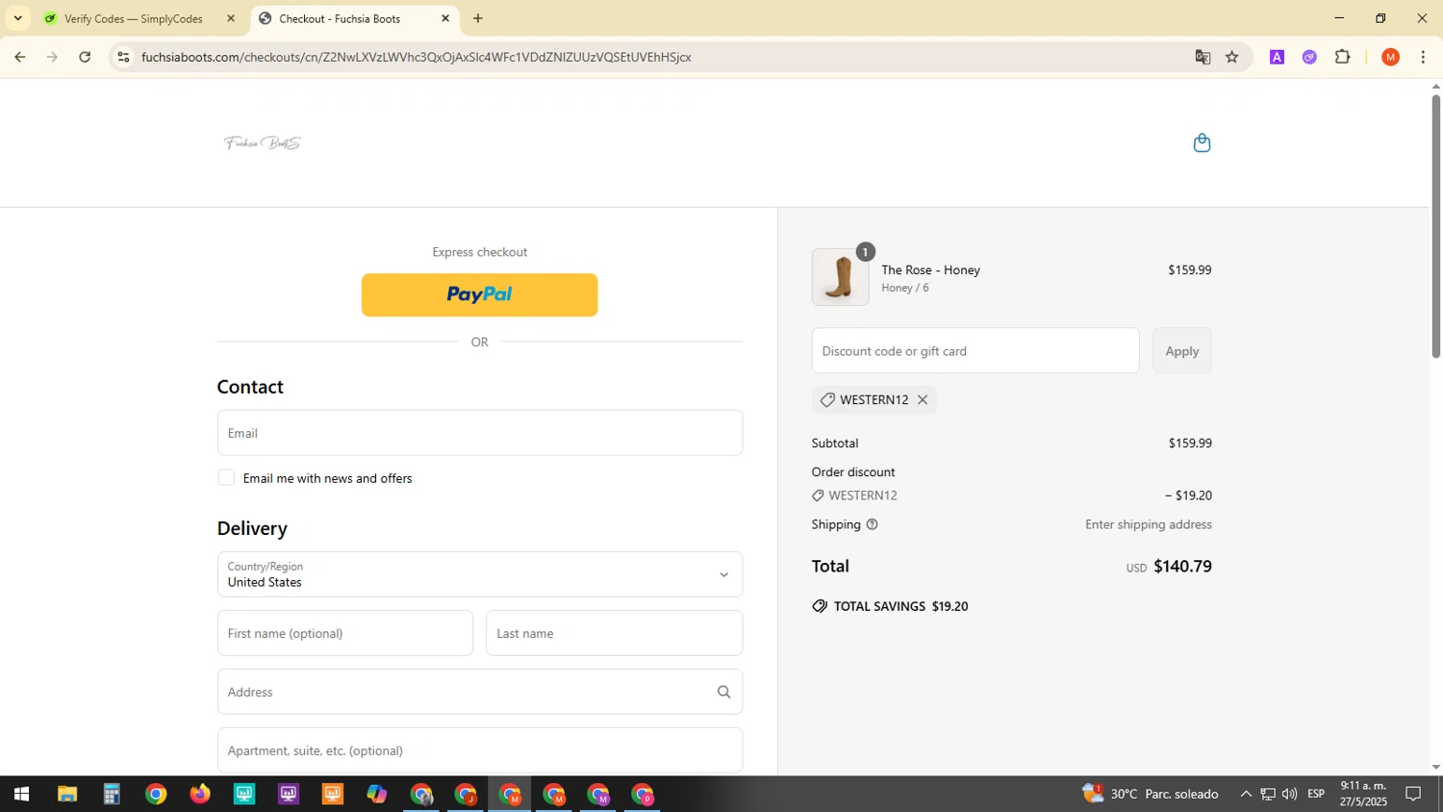Viewport: 1443px width, 812px height.
Task: Click the ESP language indicator
Action: pyautogui.click(x=1316, y=795)
